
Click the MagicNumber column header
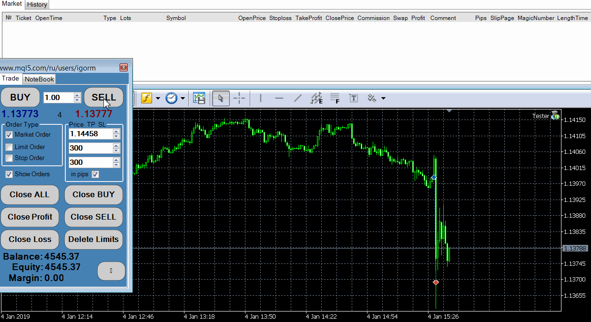click(x=536, y=18)
